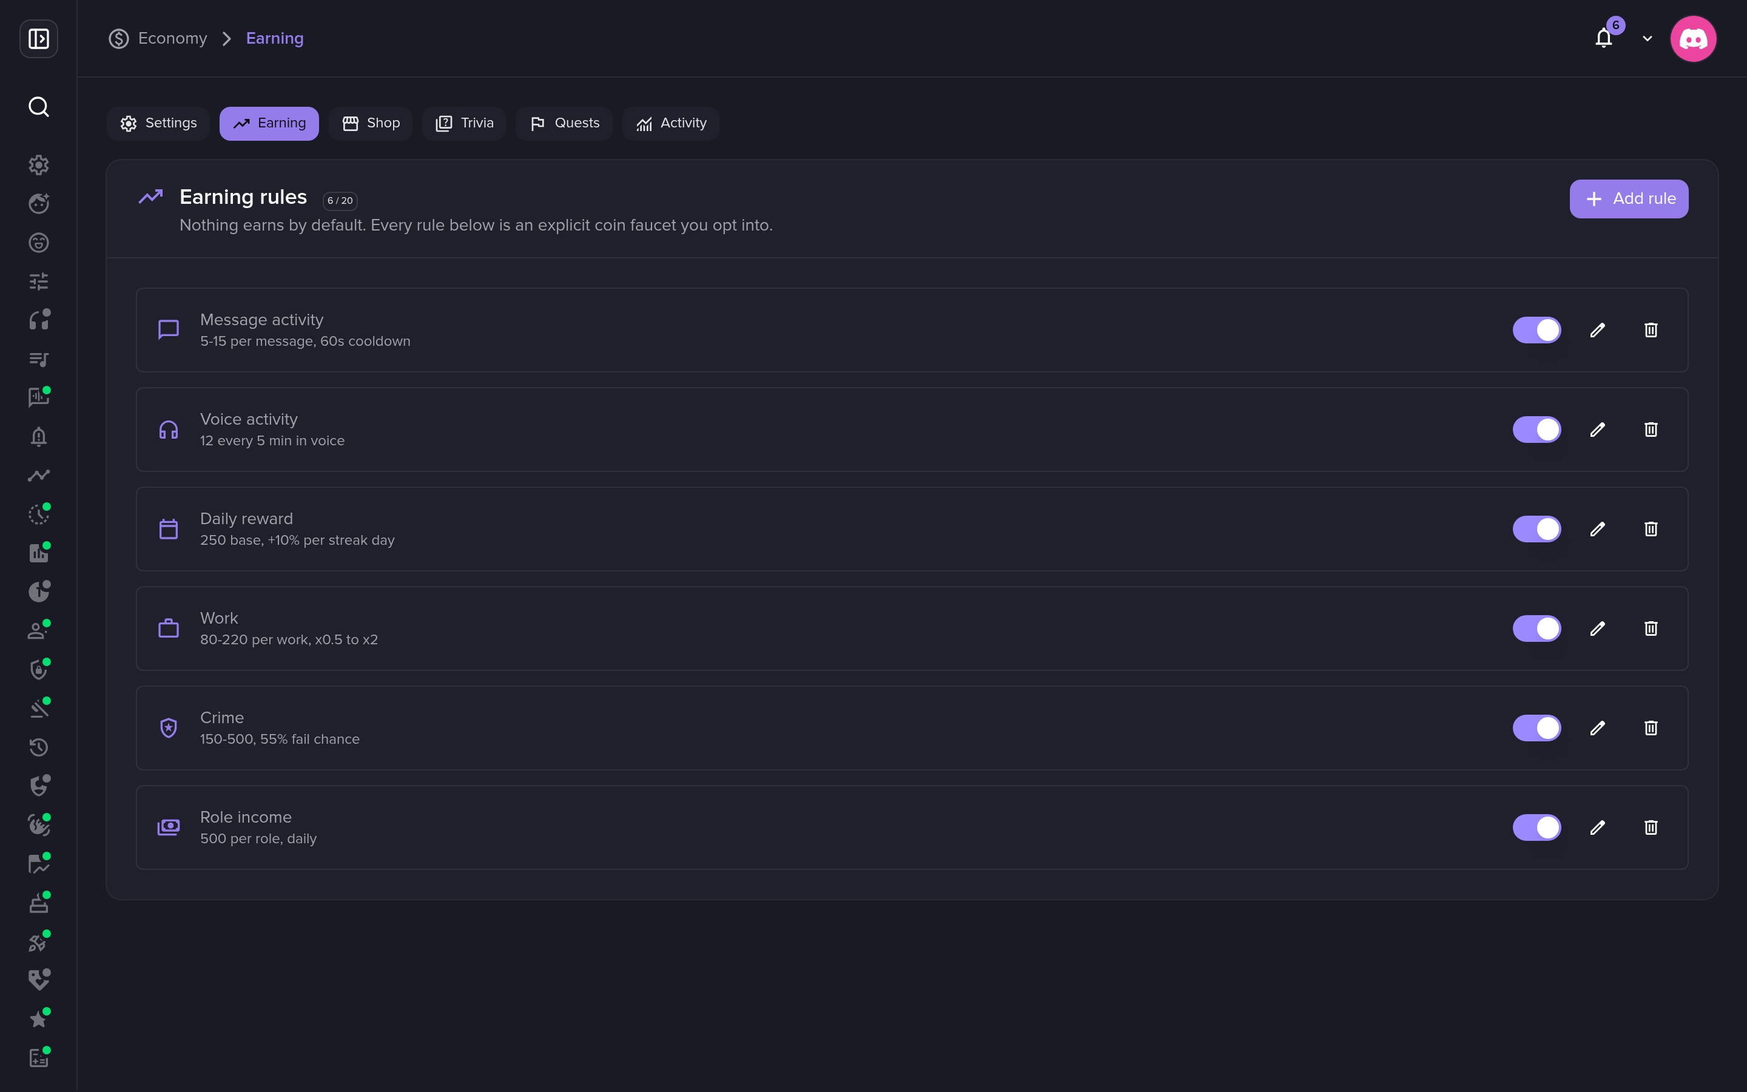
Task: Expand the dropdown chevron next to the bell
Action: click(1648, 39)
